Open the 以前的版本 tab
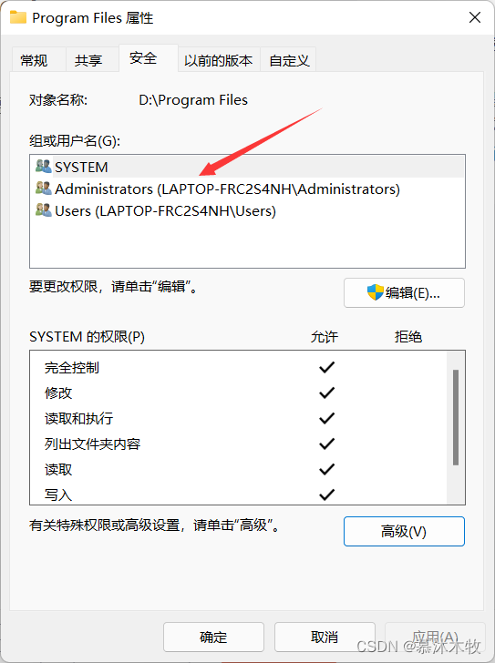This screenshot has width=495, height=663. pos(219,60)
